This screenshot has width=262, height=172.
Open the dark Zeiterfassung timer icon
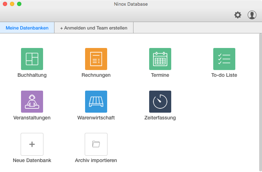(x=160, y=102)
